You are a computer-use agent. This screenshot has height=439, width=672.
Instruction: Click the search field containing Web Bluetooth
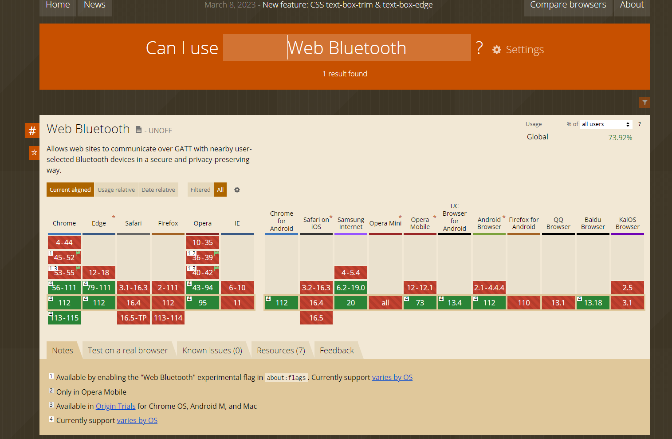[347, 47]
